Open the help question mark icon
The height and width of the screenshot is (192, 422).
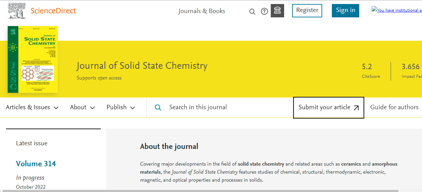click(x=264, y=12)
